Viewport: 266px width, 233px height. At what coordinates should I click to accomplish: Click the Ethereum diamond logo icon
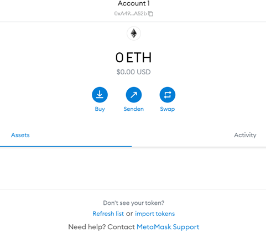tap(134, 34)
